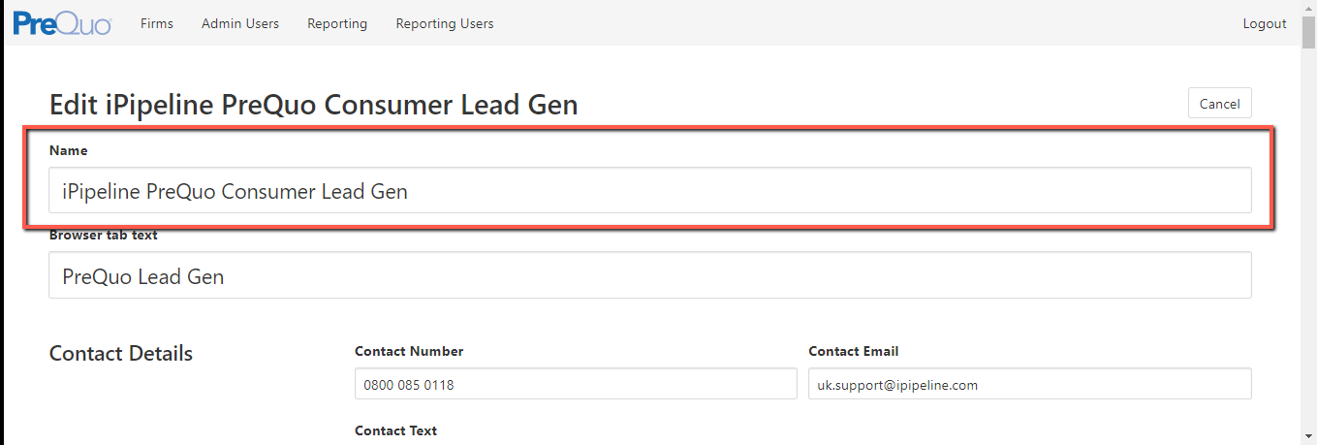This screenshot has height=445, width=1317.
Task: Select the Contact Number input
Action: 576,384
